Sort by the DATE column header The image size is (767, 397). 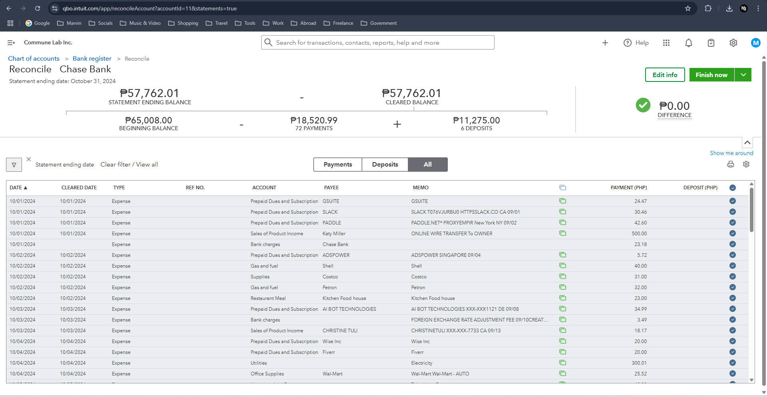(x=18, y=188)
